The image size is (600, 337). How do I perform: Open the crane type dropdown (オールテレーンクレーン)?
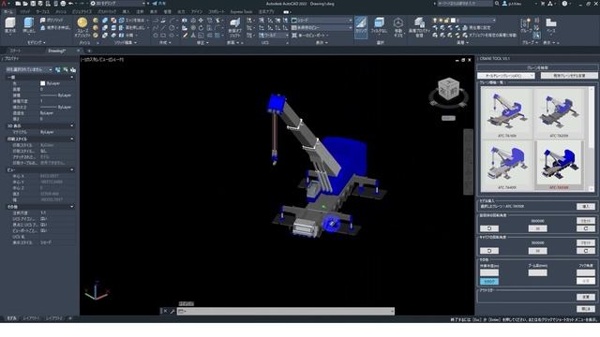click(506, 76)
